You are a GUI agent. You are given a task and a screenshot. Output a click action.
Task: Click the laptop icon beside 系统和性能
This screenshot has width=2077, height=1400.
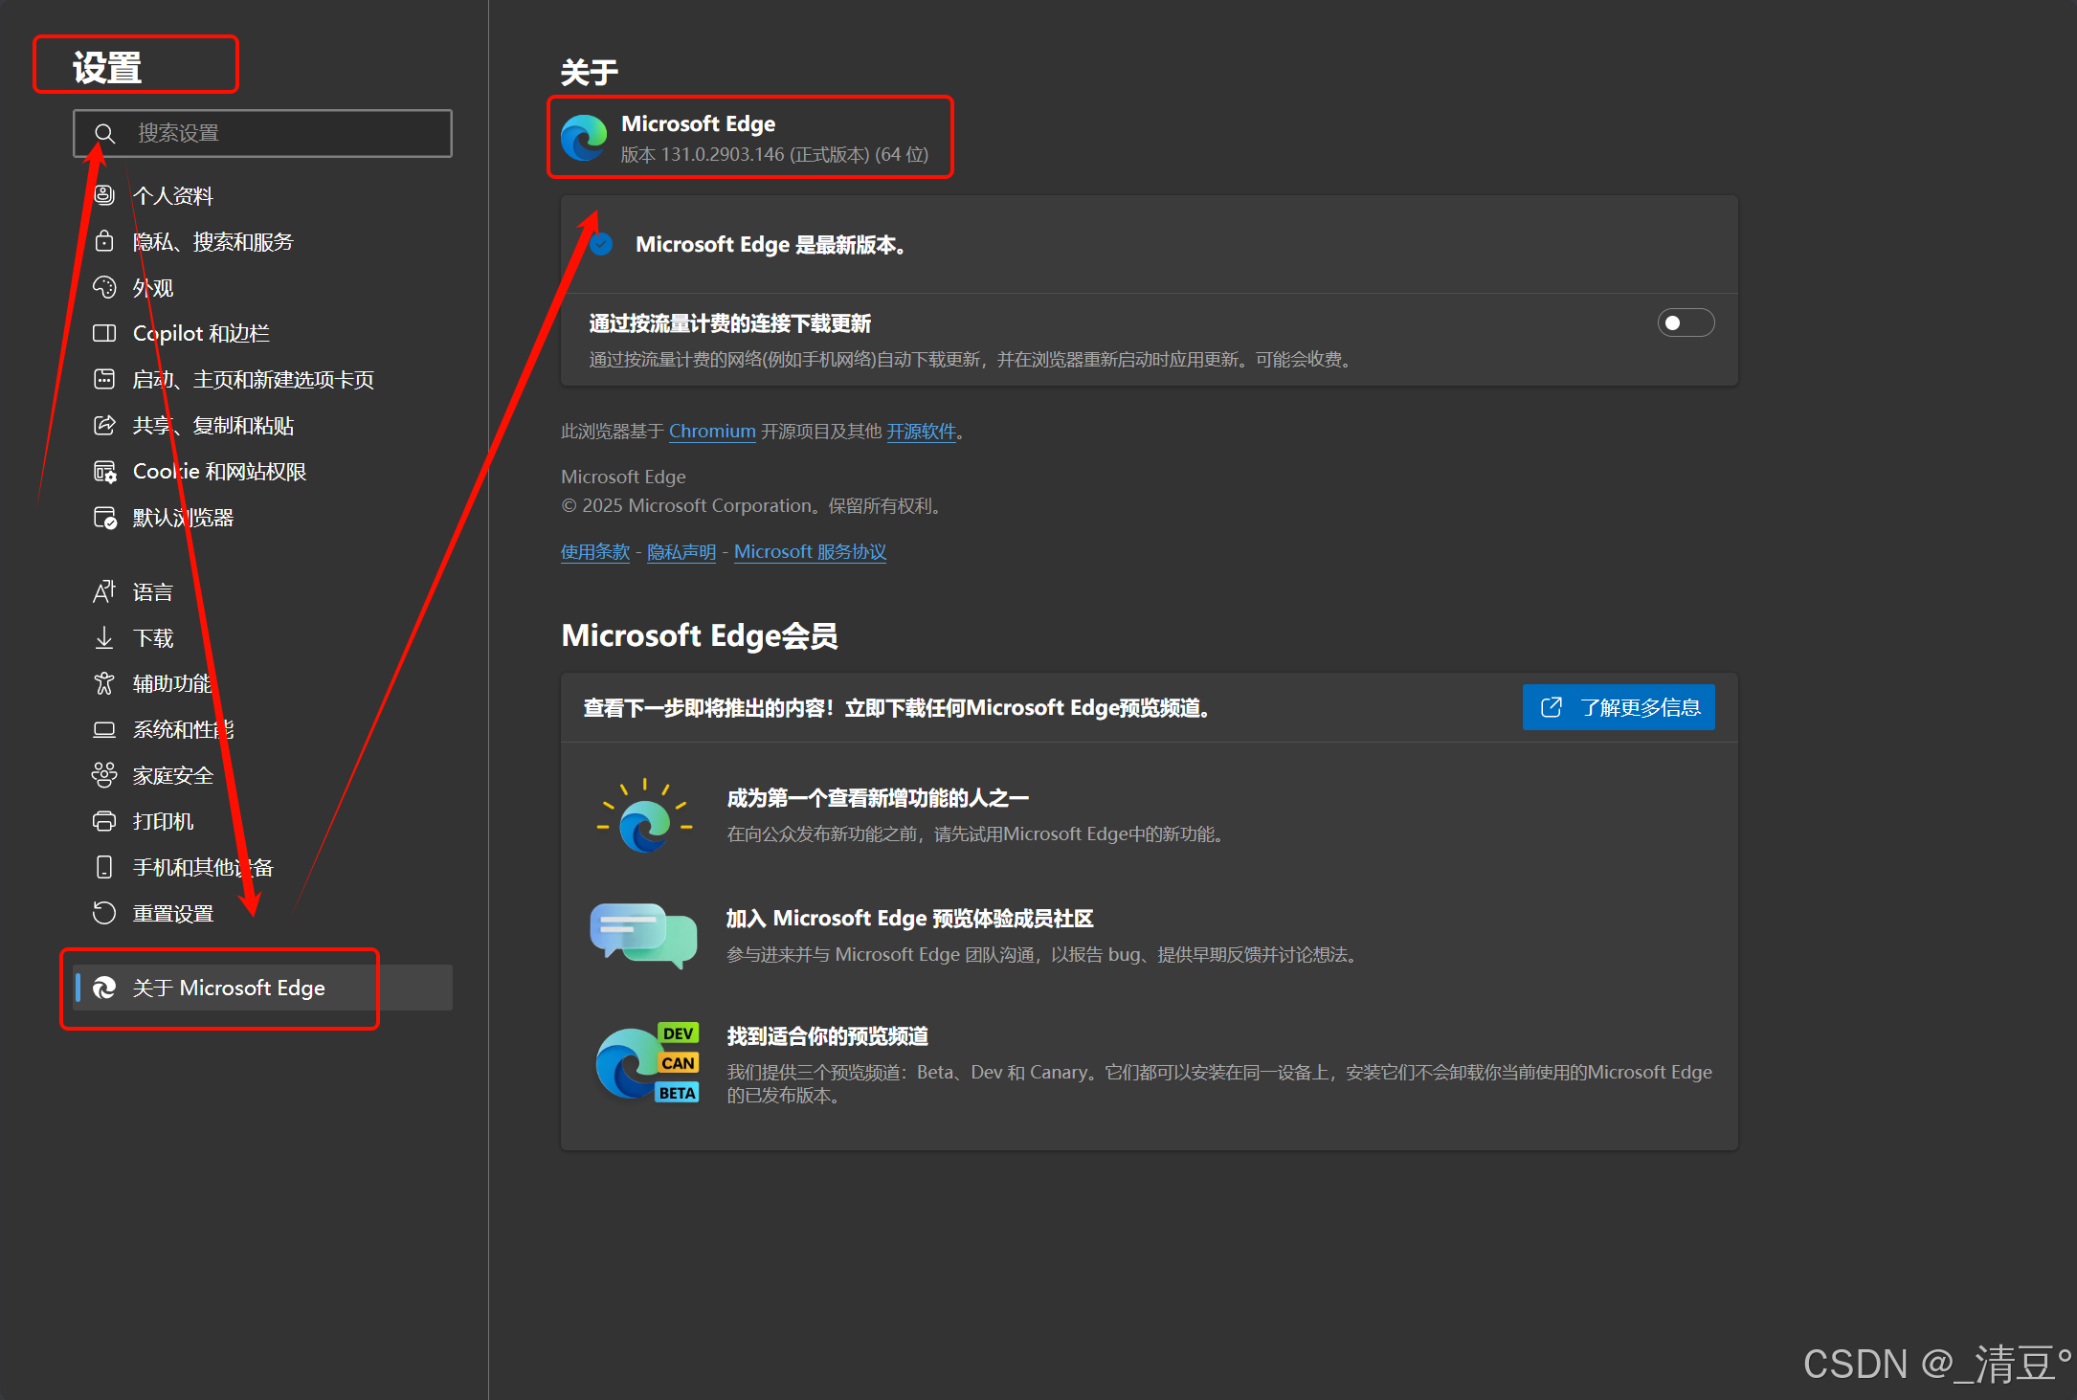(104, 729)
